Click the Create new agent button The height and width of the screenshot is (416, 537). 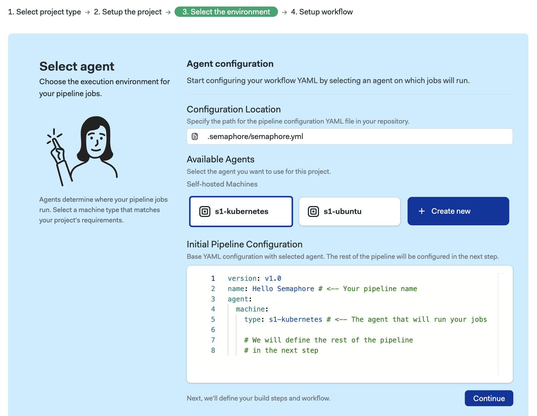pyautogui.click(x=458, y=211)
